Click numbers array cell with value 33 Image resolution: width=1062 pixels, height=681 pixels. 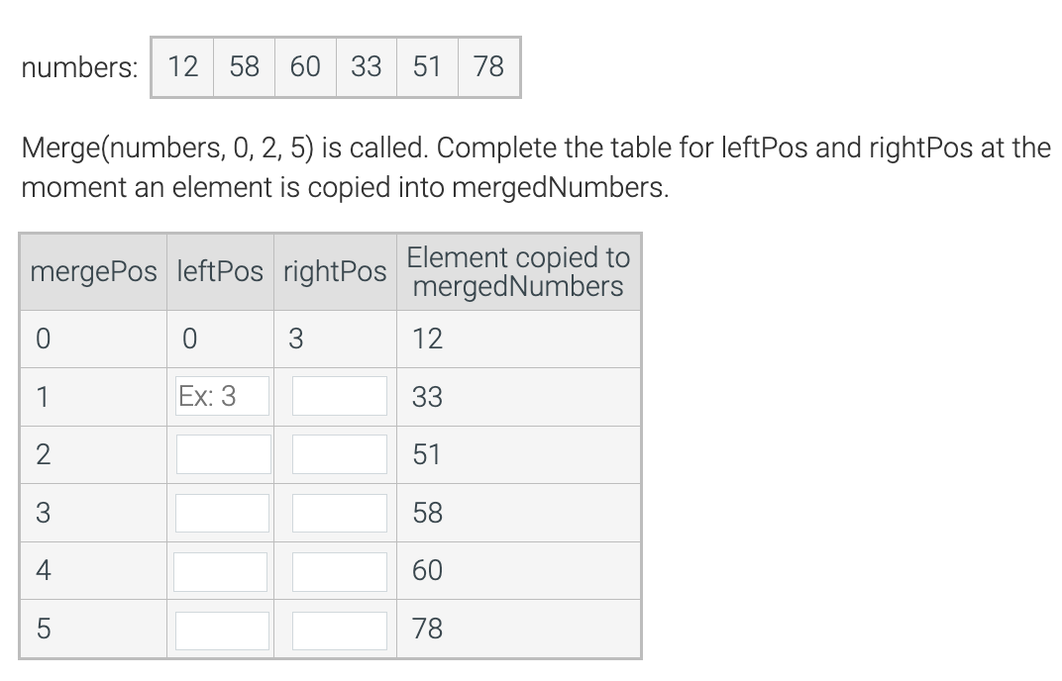[367, 67]
